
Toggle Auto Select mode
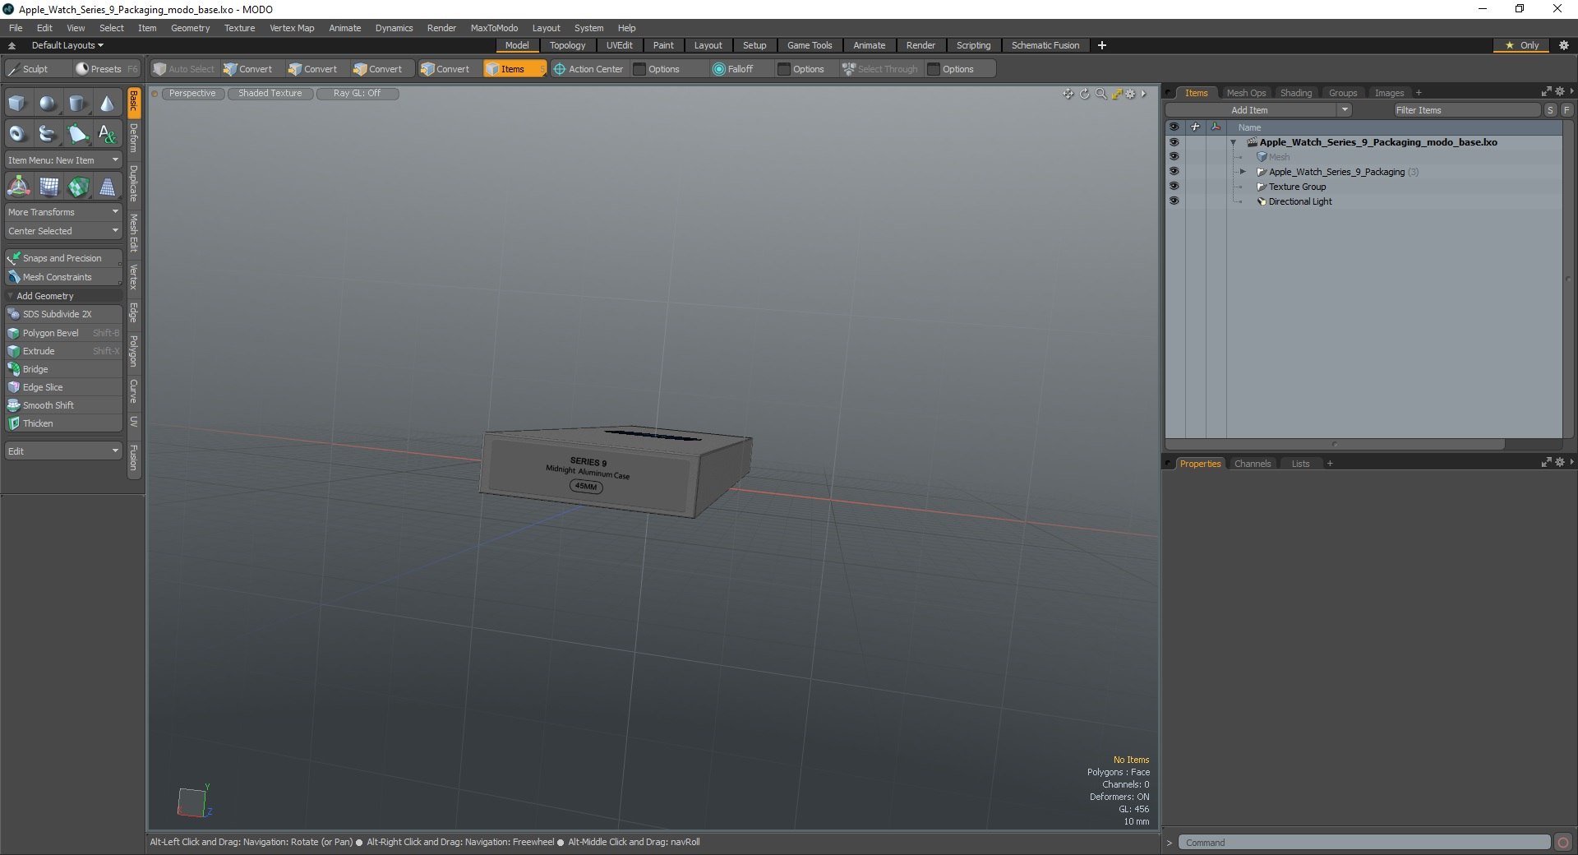click(183, 69)
